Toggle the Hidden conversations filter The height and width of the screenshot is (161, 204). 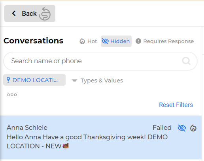[116, 41]
